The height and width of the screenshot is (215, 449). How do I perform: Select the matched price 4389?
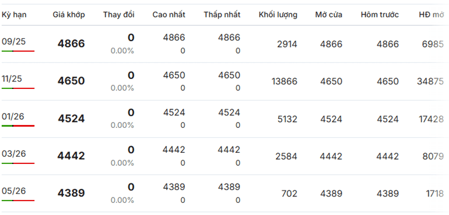[71, 193]
